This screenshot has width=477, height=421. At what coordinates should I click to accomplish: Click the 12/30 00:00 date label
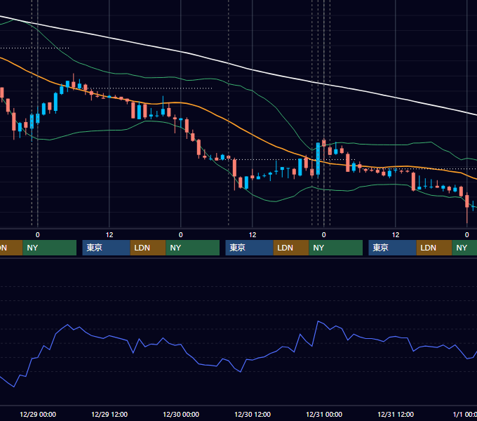click(181, 414)
